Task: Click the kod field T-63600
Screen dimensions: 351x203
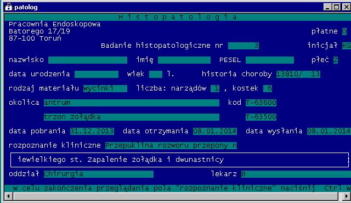Action: pos(261,103)
